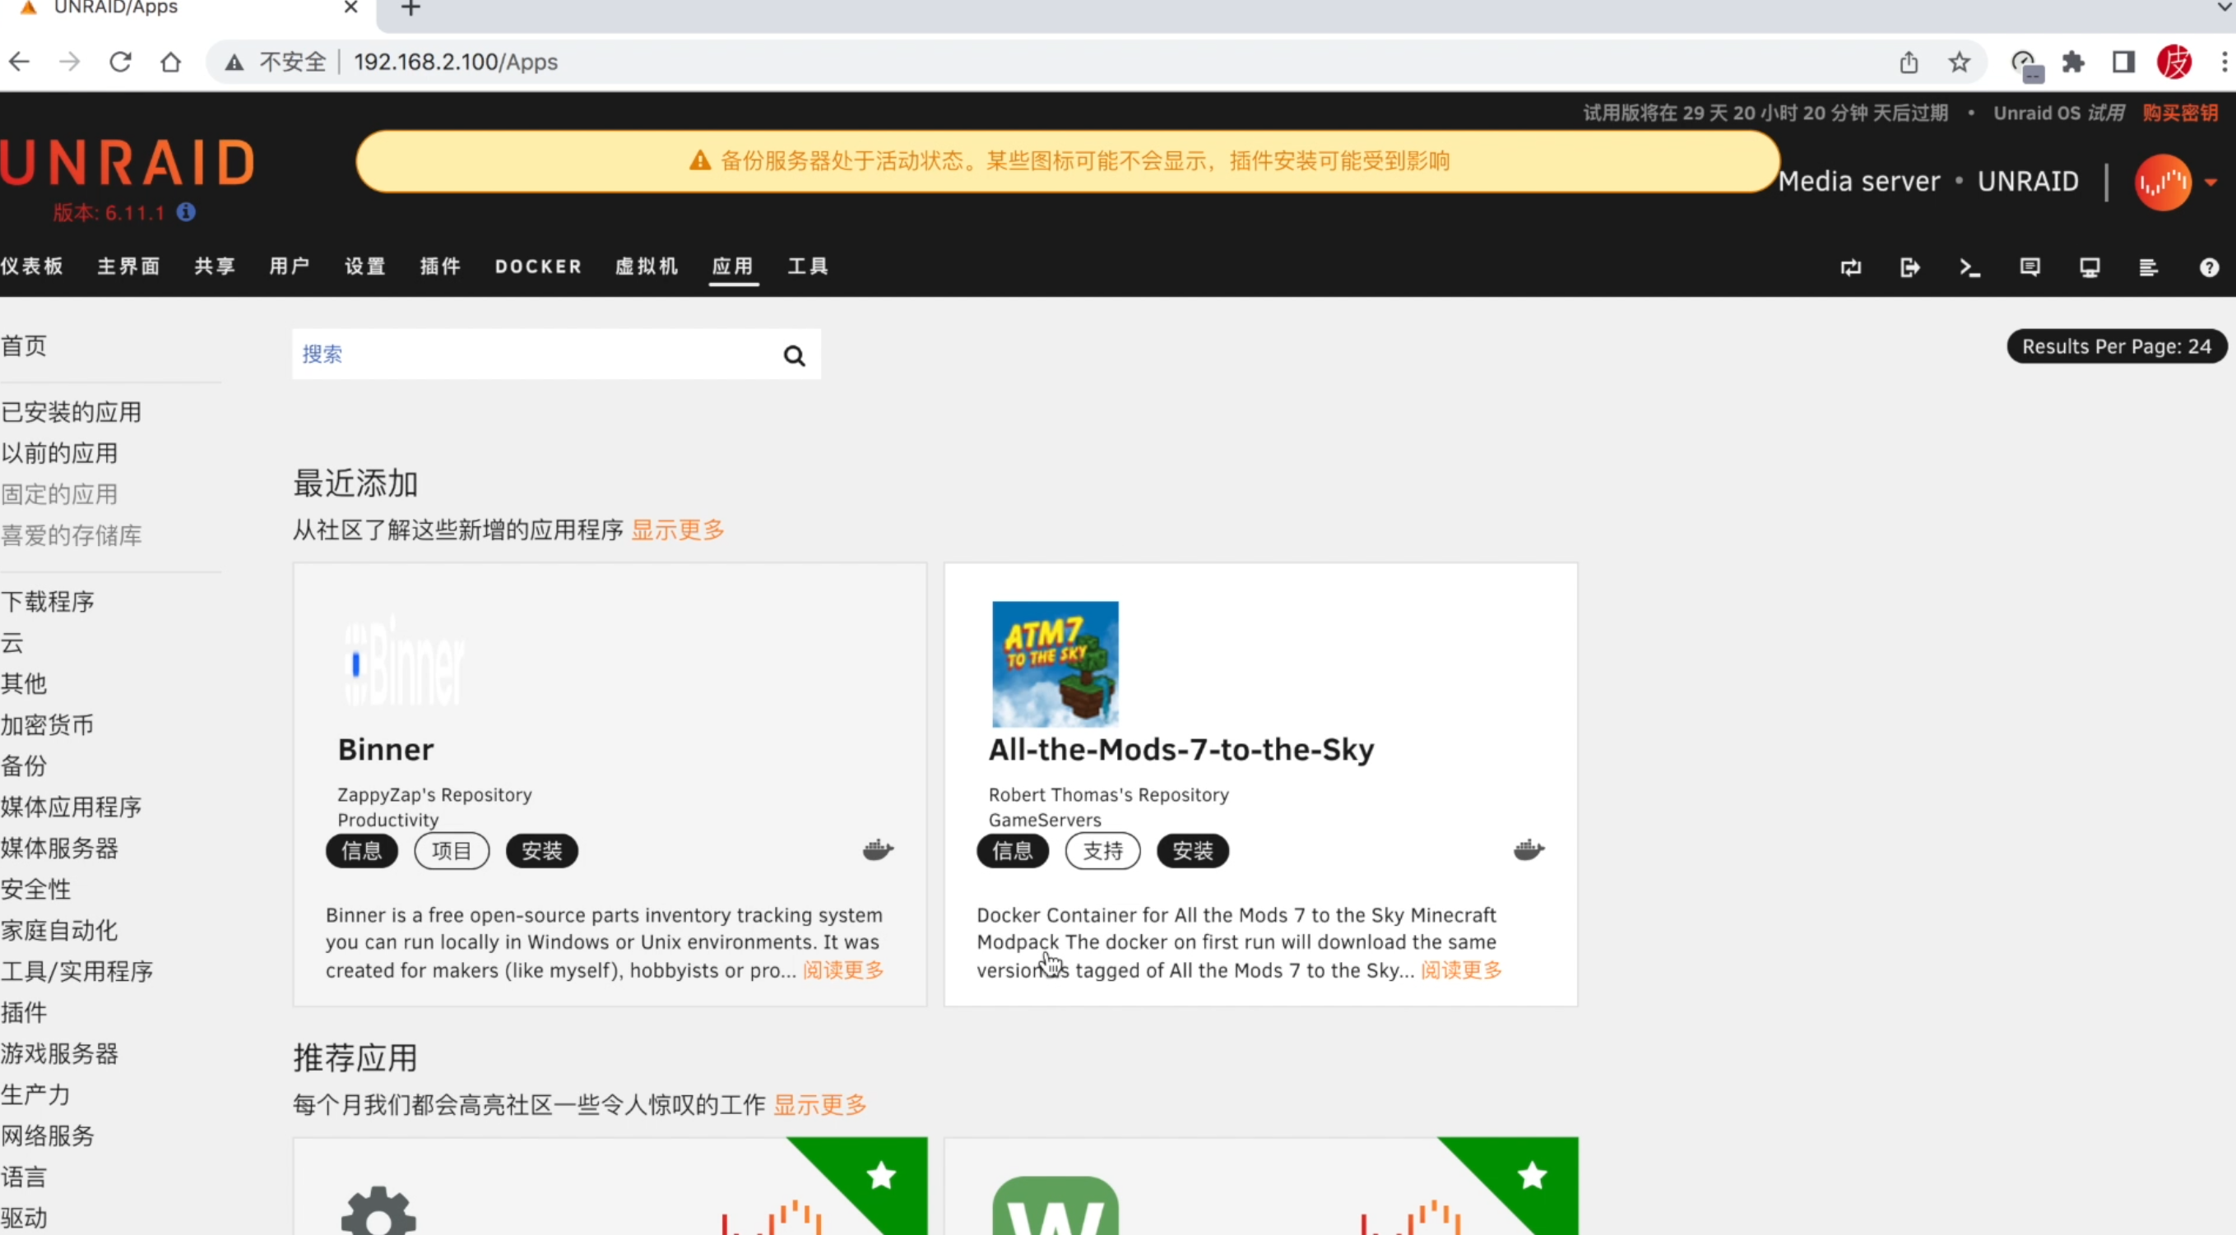Screen dimensions: 2236x1235
Task: Click browser extensions puzzle icon
Action: [x=2073, y=62]
